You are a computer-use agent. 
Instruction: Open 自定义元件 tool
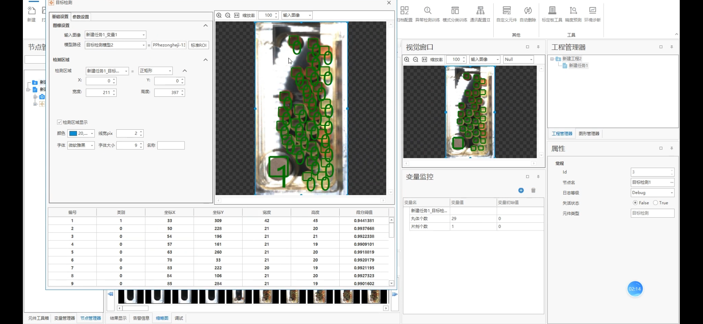(x=507, y=14)
